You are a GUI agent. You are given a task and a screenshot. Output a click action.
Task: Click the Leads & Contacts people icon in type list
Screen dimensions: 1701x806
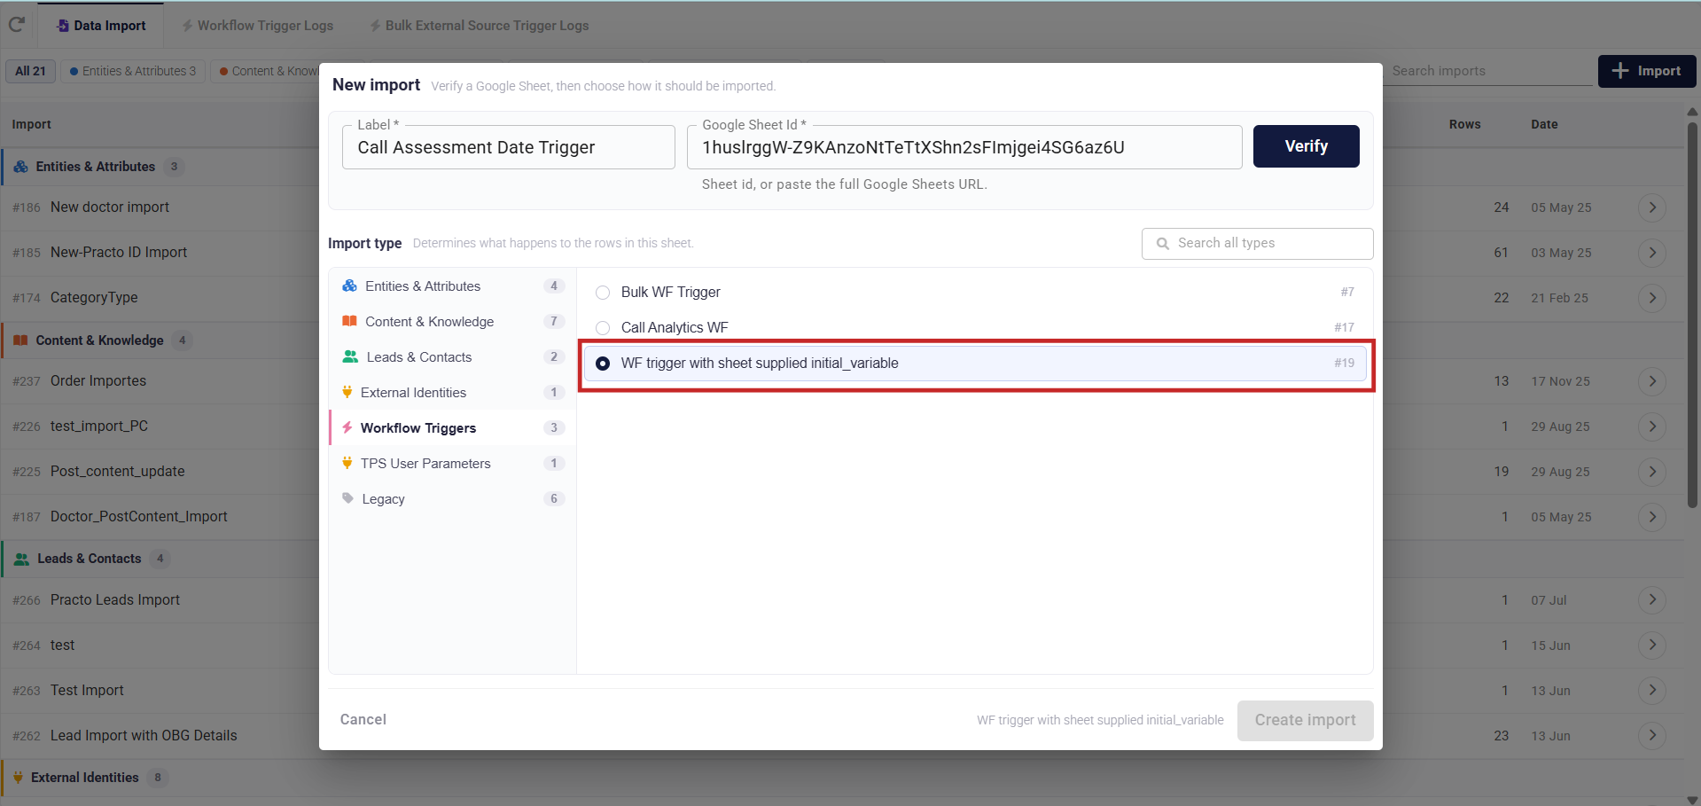[350, 356]
